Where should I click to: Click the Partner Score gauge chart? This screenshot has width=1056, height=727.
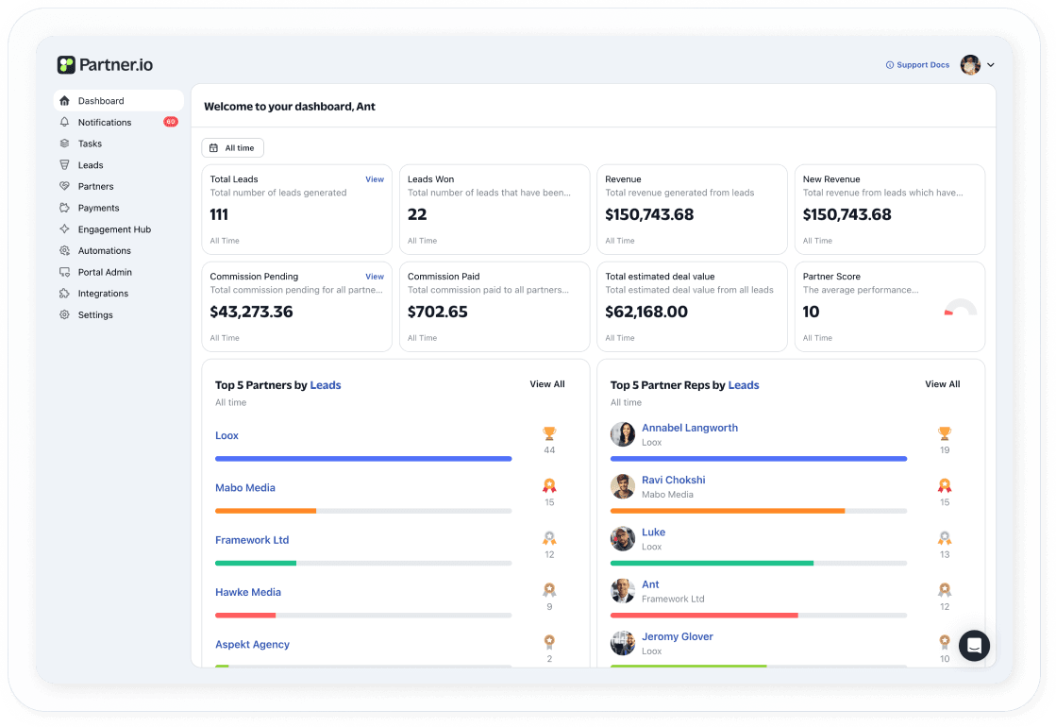pyautogui.click(x=961, y=307)
